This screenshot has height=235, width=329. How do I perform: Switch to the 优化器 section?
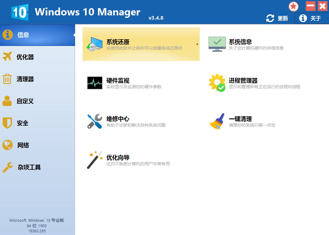(x=38, y=57)
